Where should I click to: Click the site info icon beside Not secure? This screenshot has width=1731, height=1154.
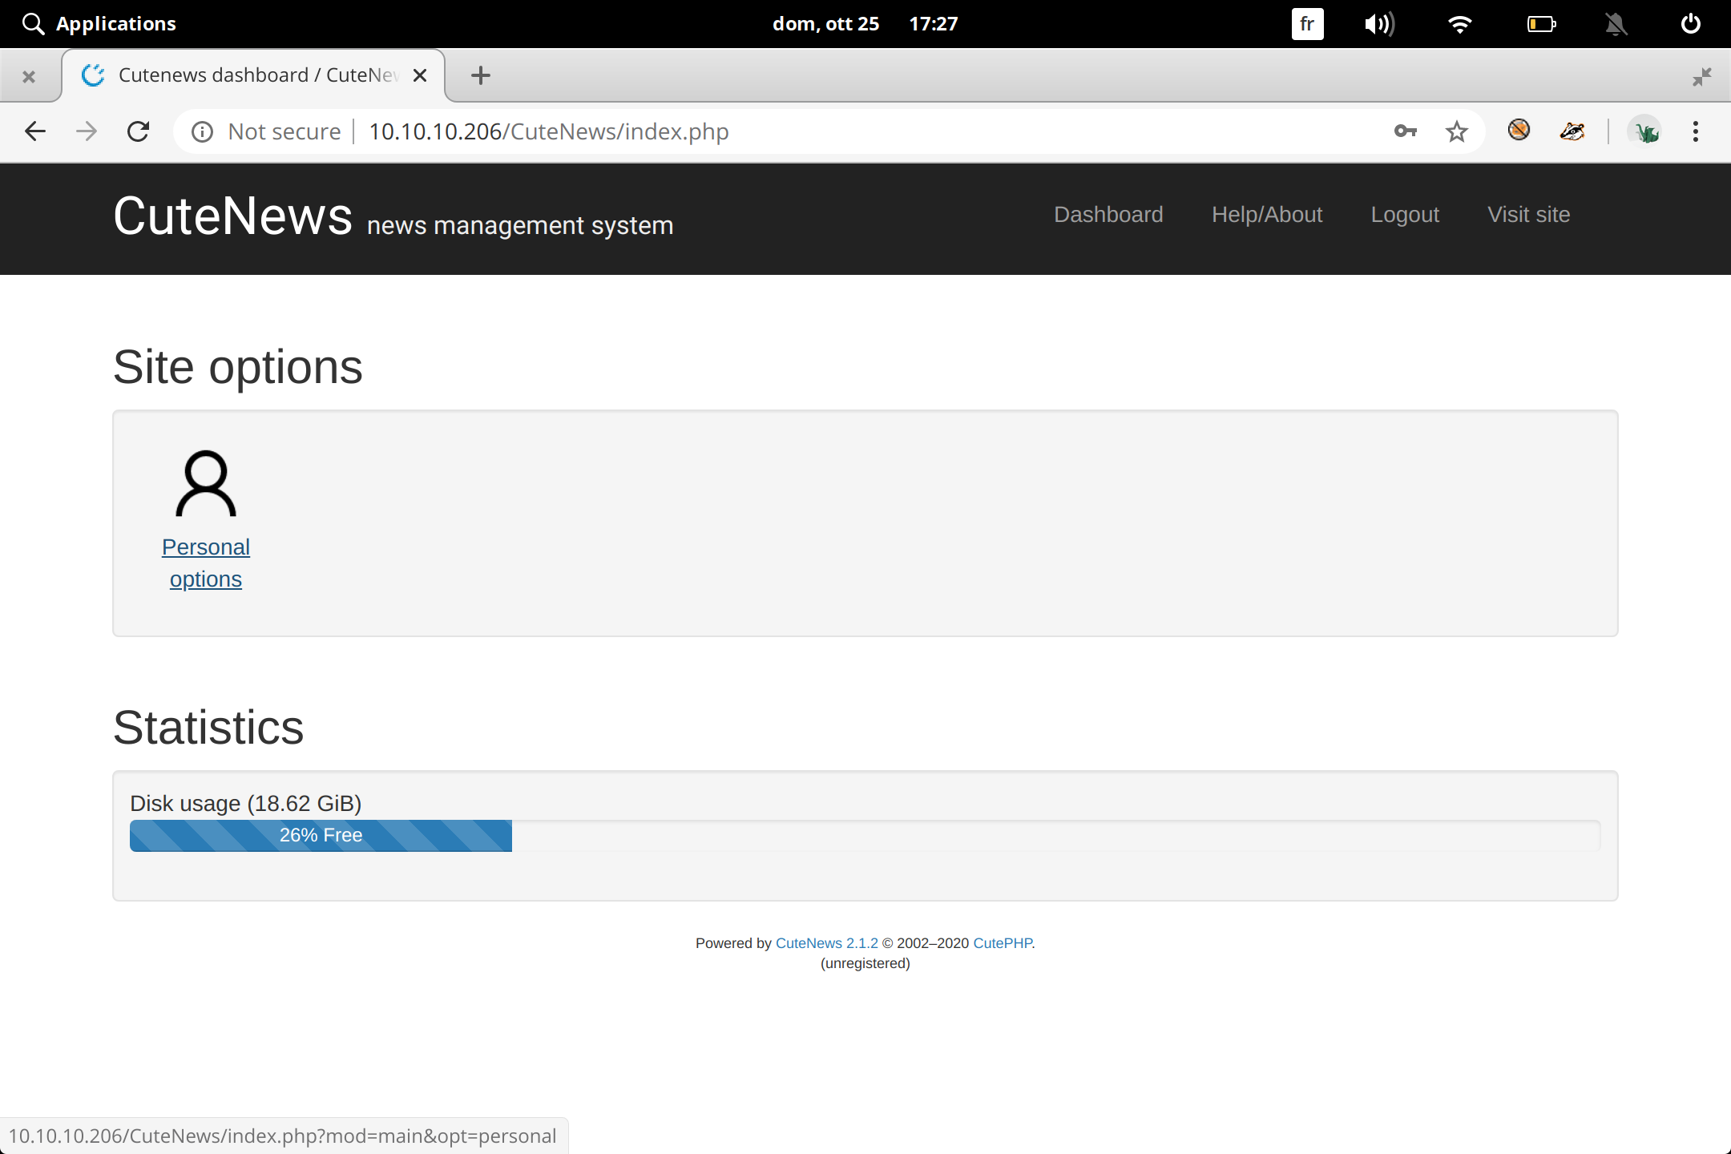coord(202,131)
